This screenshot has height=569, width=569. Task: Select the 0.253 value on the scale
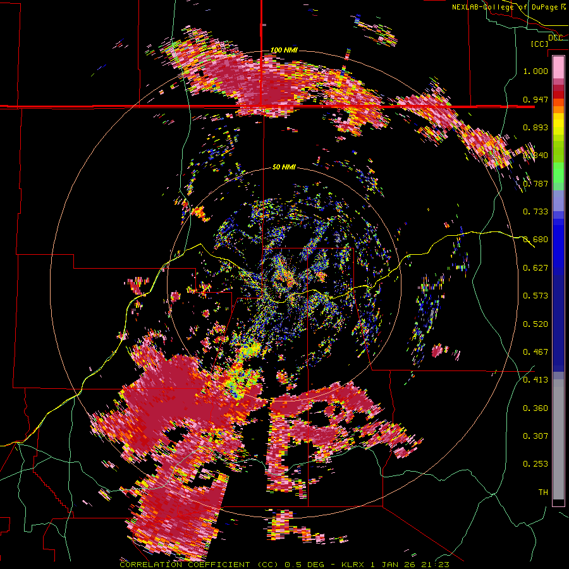(535, 464)
